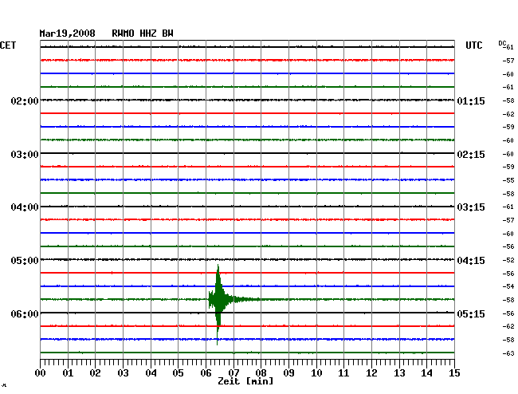Click the 04:15 UTC time label
The height and width of the screenshot is (394, 518).
(x=471, y=261)
